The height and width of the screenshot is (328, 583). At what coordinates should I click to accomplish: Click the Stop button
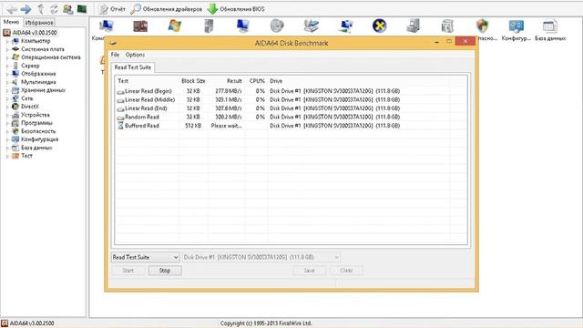click(165, 271)
